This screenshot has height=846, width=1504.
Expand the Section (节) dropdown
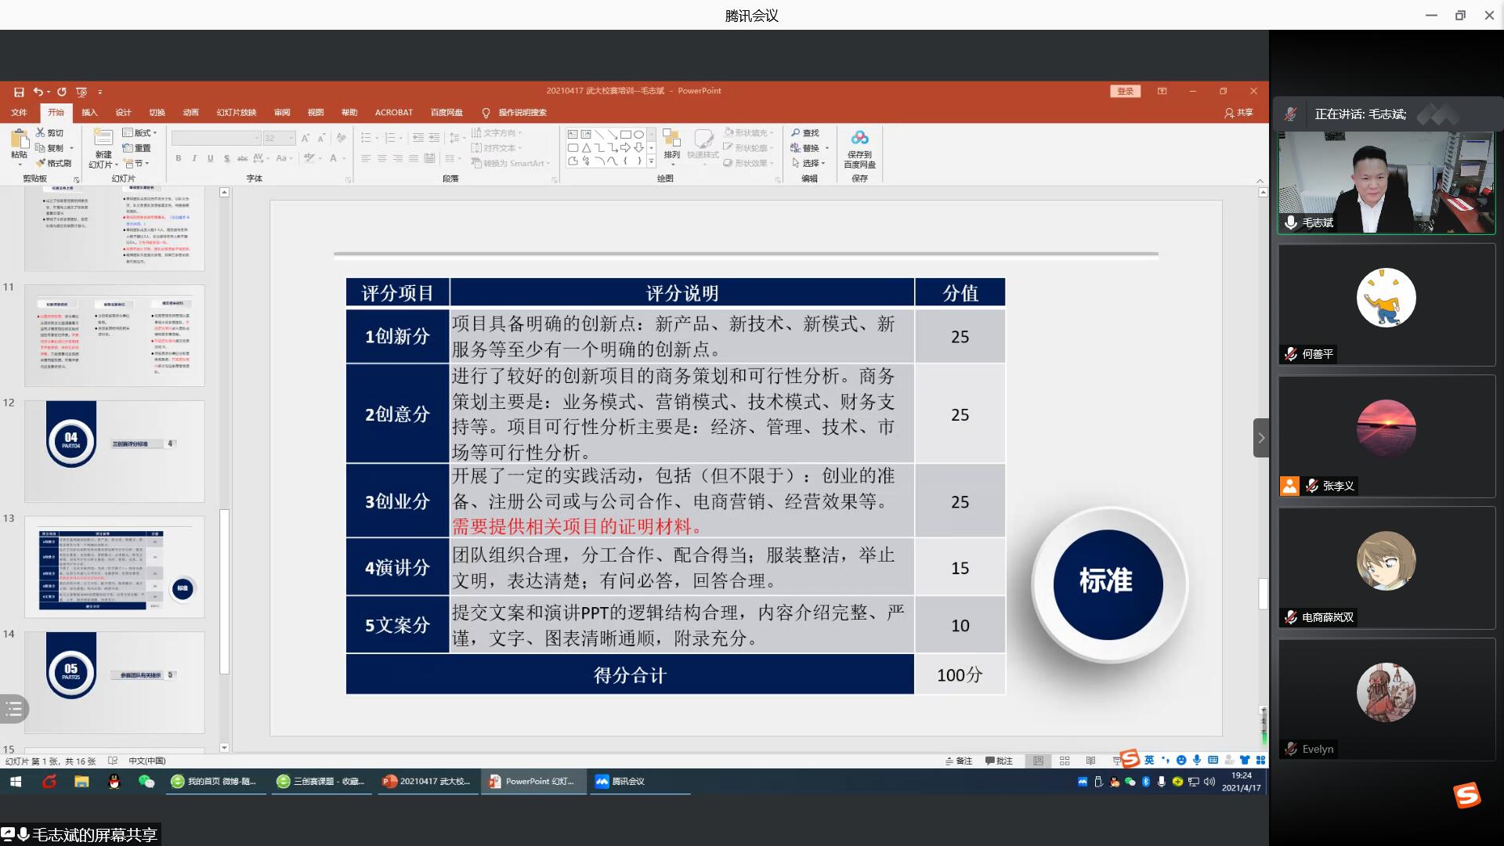pyautogui.click(x=136, y=164)
